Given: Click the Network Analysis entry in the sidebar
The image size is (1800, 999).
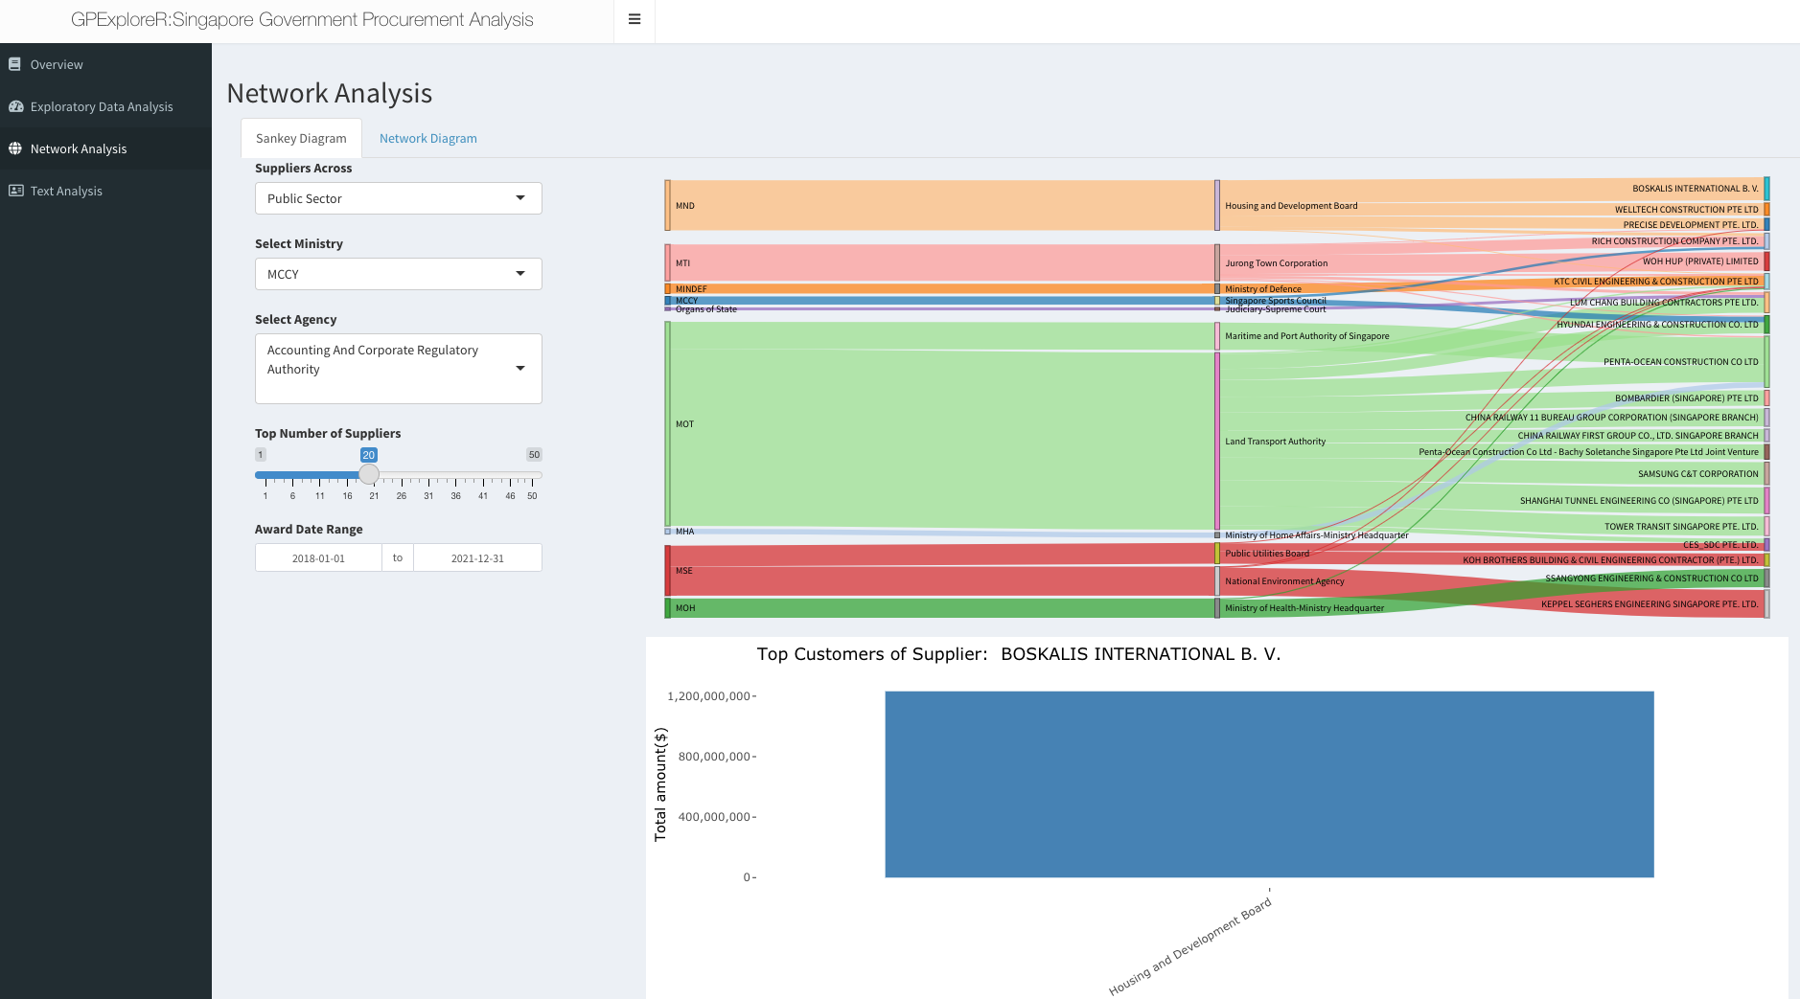Looking at the screenshot, I should pyautogui.click(x=79, y=148).
